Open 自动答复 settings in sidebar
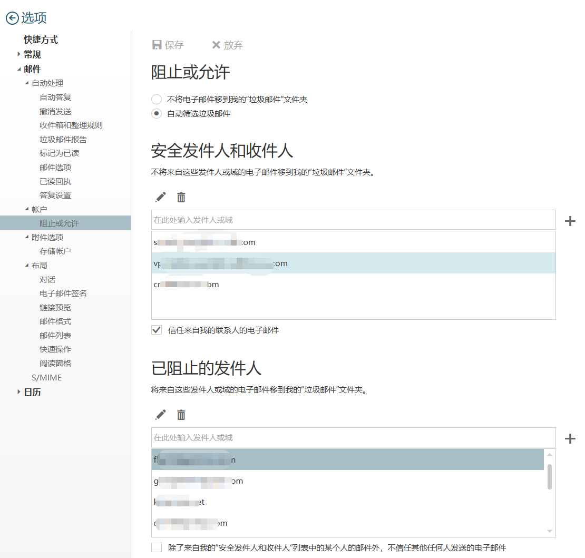Image resolution: width=585 pixels, height=558 pixels. tap(55, 97)
